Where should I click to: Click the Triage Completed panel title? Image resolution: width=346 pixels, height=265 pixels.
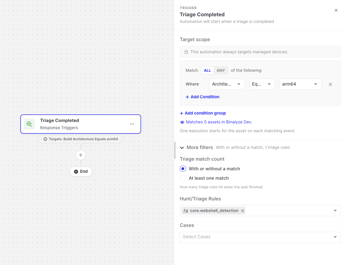tap(202, 15)
